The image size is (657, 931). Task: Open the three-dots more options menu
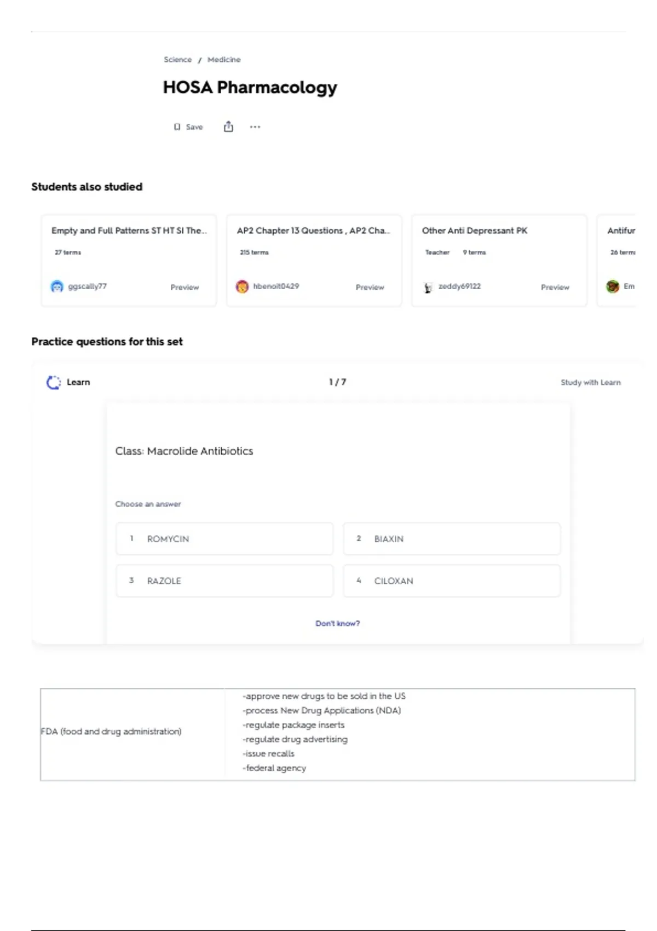255,127
